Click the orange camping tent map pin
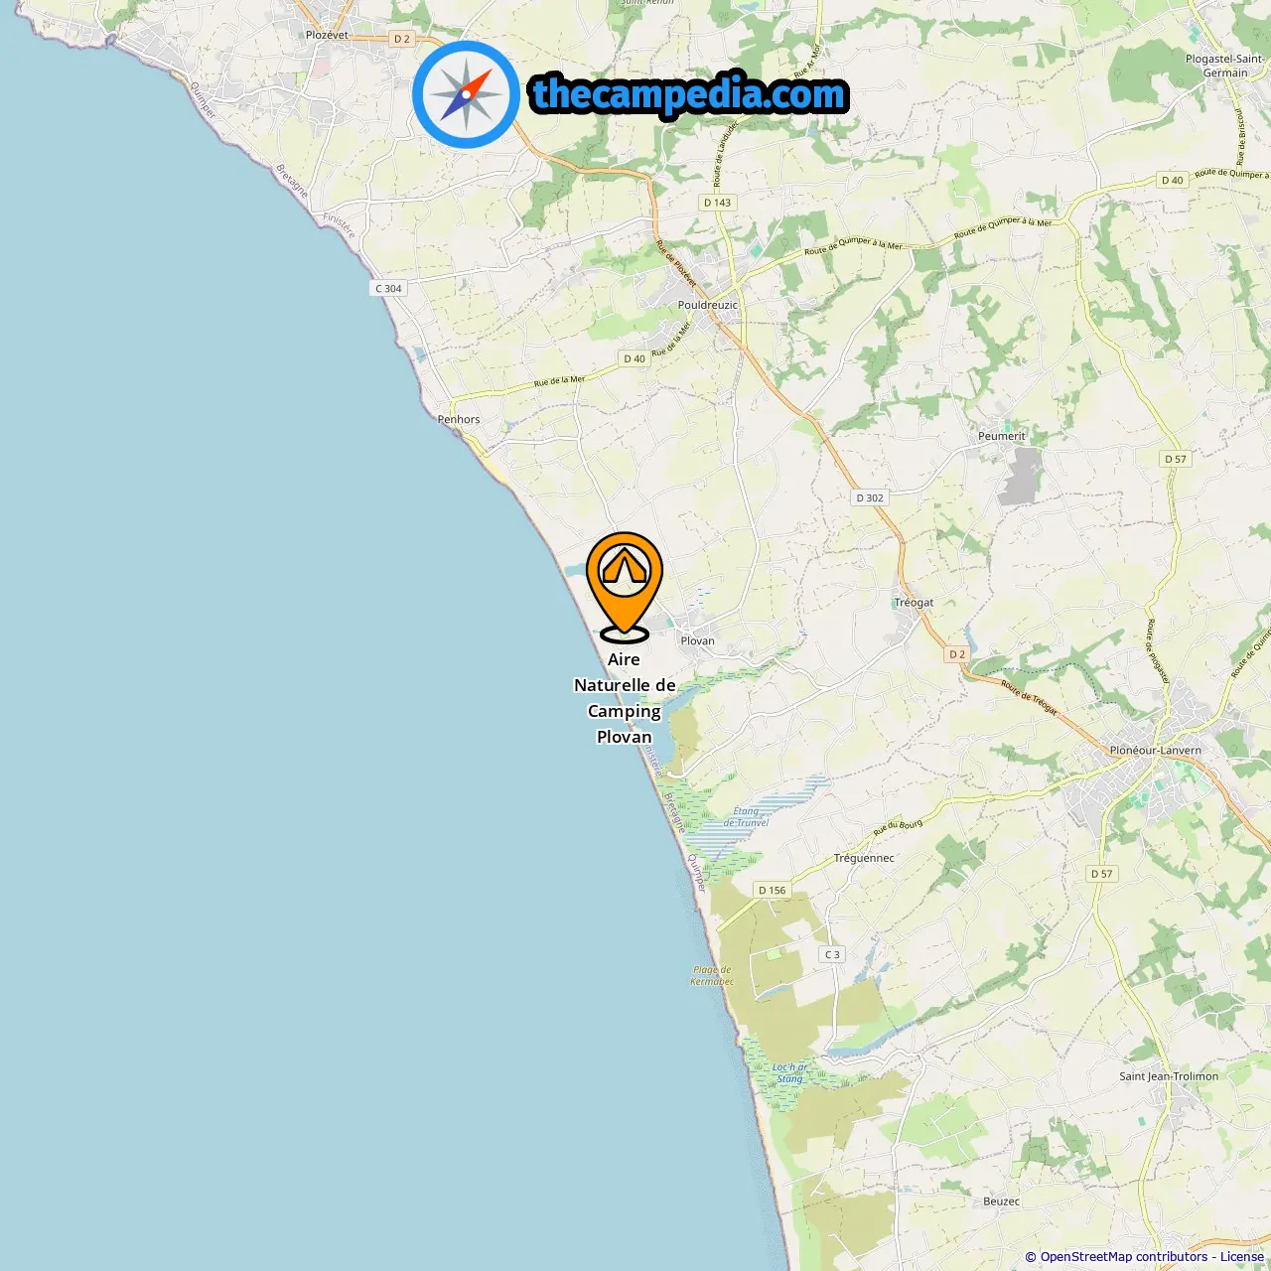 (624, 587)
